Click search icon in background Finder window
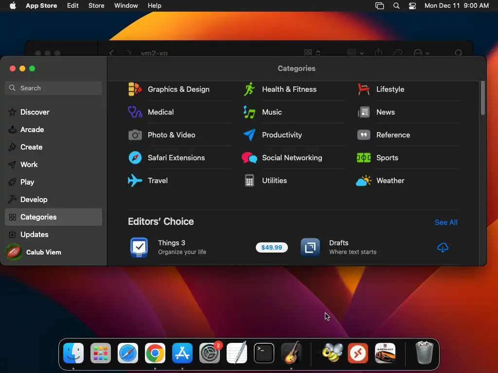The width and height of the screenshot is (498, 373). point(458,52)
